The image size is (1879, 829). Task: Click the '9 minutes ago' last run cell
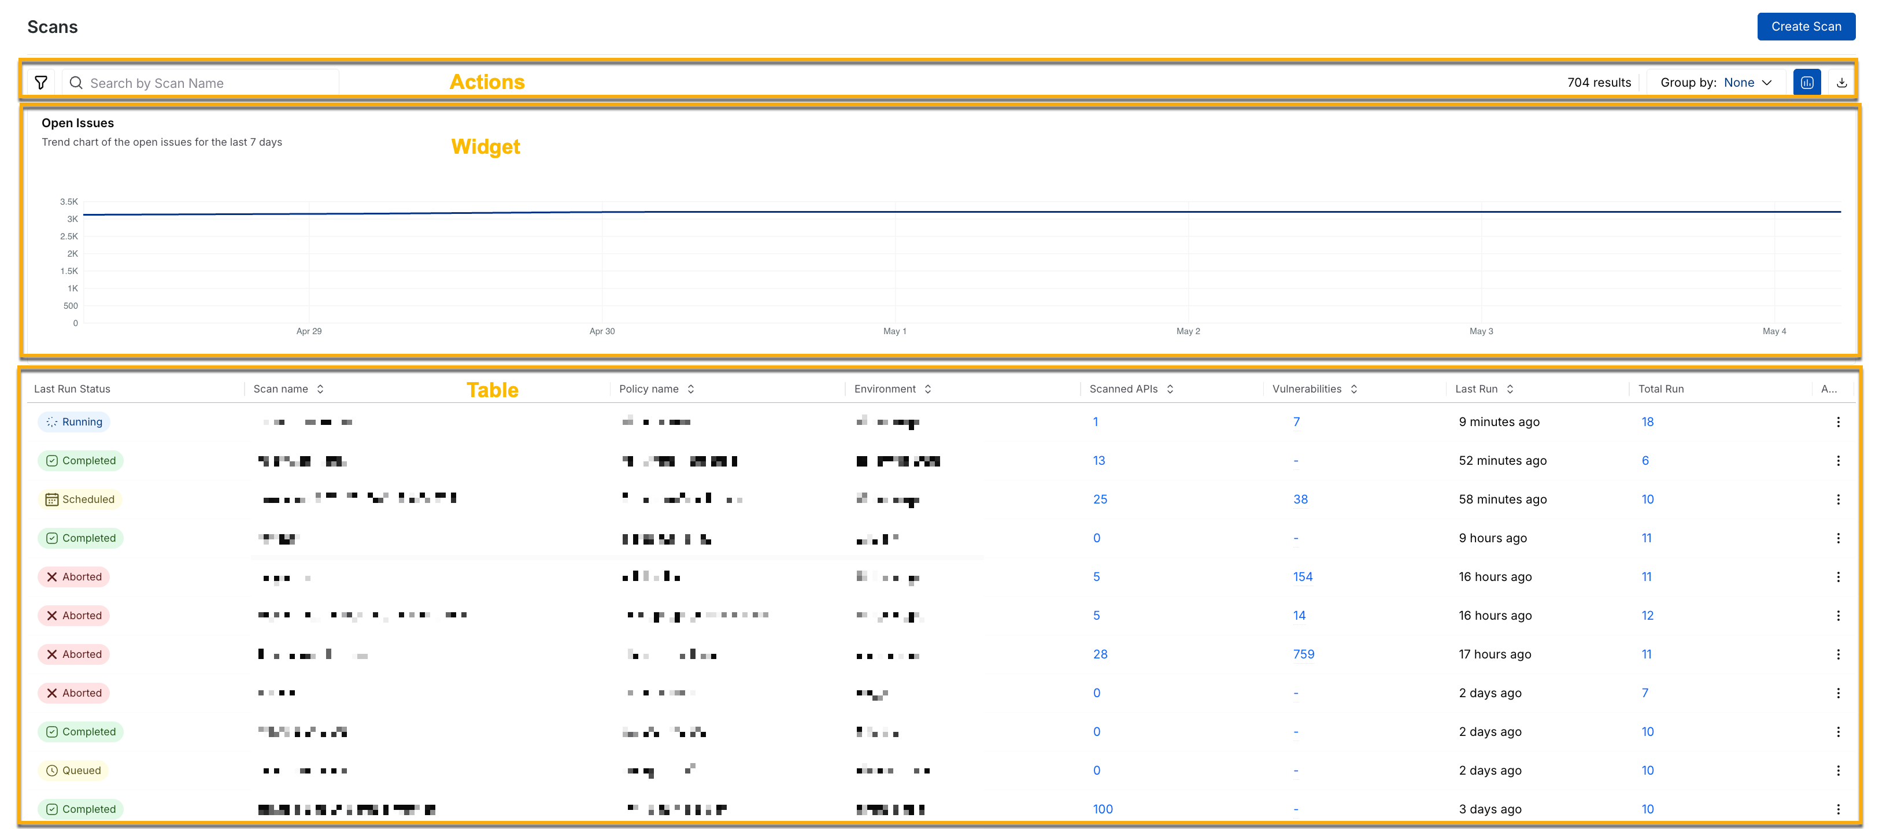pyautogui.click(x=1499, y=421)
